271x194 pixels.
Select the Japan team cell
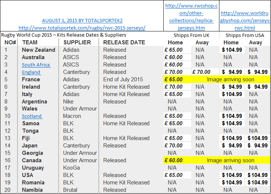(30, 146)
